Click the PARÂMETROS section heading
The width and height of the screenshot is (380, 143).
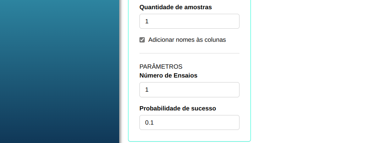(161, 67)
